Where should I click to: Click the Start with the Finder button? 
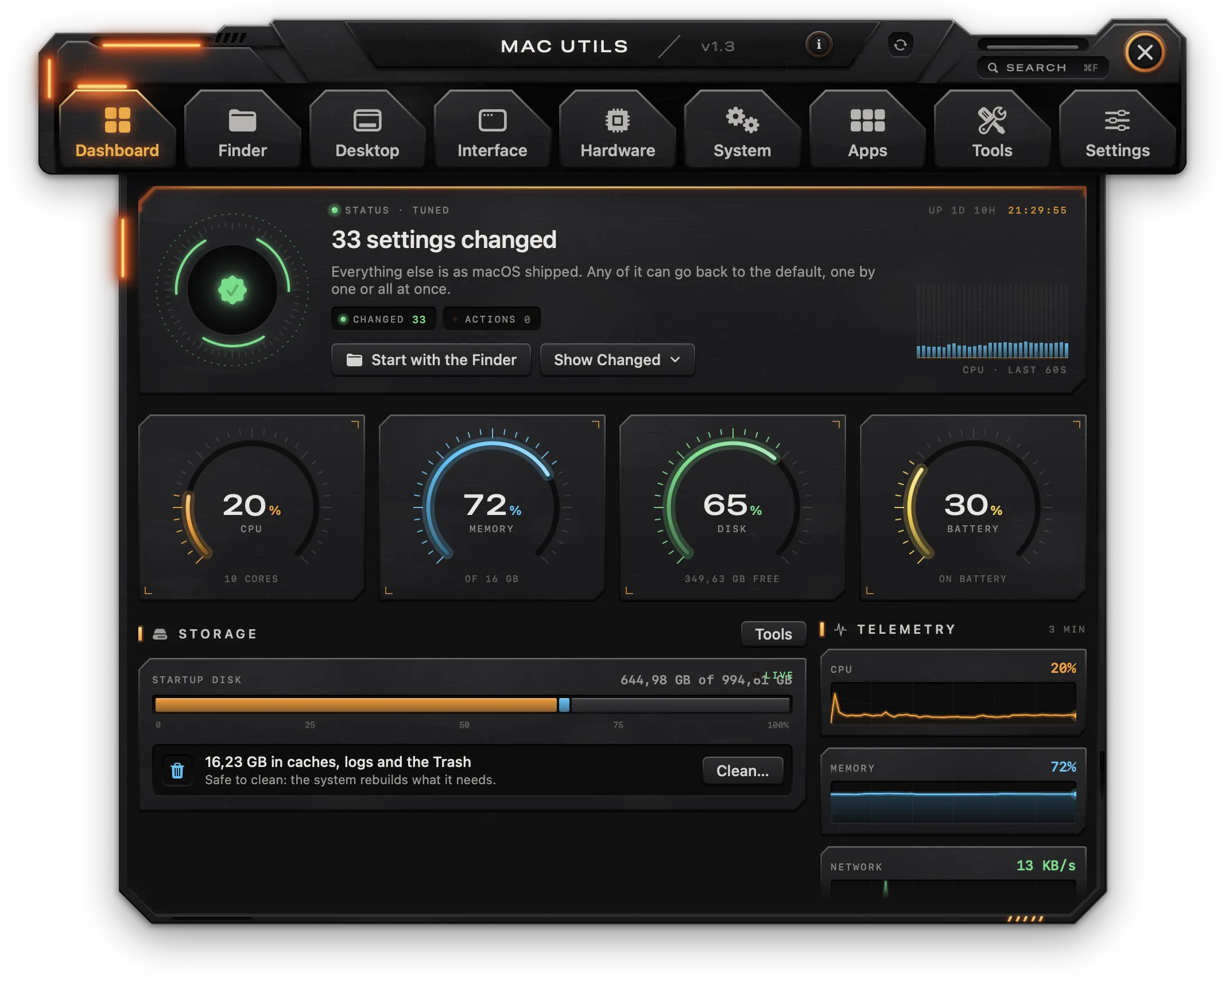point(431,360)
